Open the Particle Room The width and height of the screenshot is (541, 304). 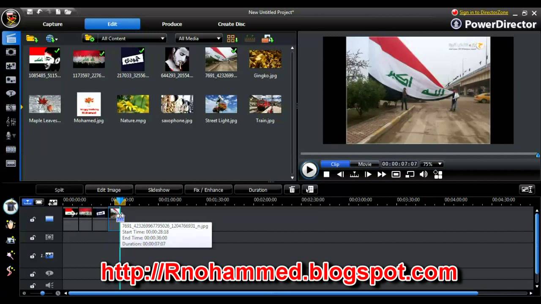click(x=11, y=80)
